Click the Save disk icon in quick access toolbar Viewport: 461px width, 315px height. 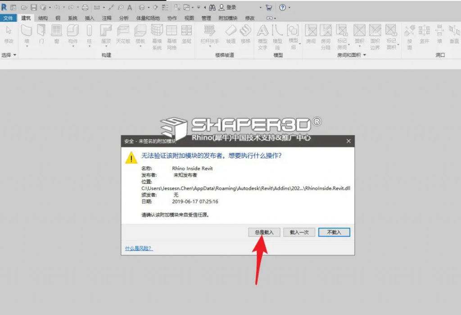pyautogui.click(x=34, y=7)
